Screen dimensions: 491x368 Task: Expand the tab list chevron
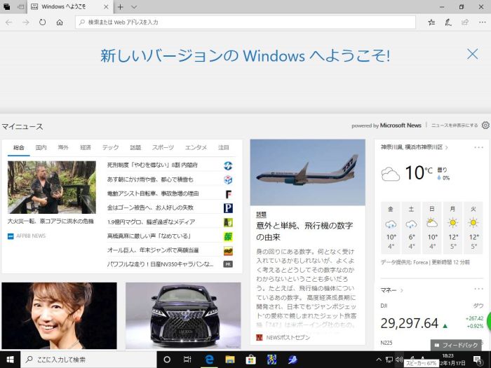[133, 6]
